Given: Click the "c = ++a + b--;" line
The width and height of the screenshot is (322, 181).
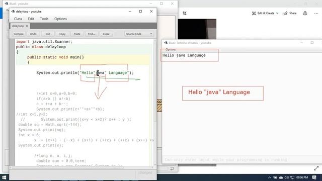Looking at the screenshot, I should tap(52, 104).
